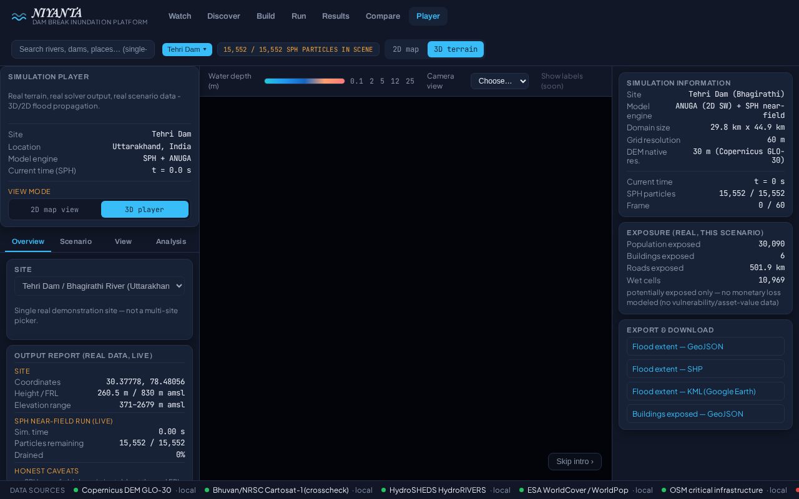Open the Watch menu
Screen dimensions: 799x499
(180, 16)
